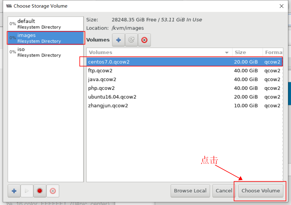The image size is (291, 205).
Task: Select the ubuntu16.04.qcow2 volume
Action: coord(184,97)
